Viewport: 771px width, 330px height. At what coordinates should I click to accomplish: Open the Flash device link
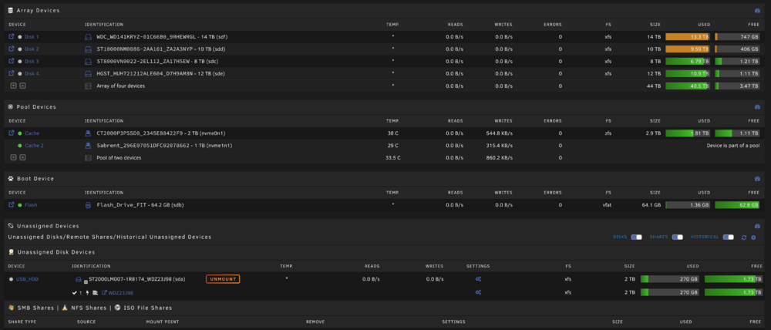31,205
